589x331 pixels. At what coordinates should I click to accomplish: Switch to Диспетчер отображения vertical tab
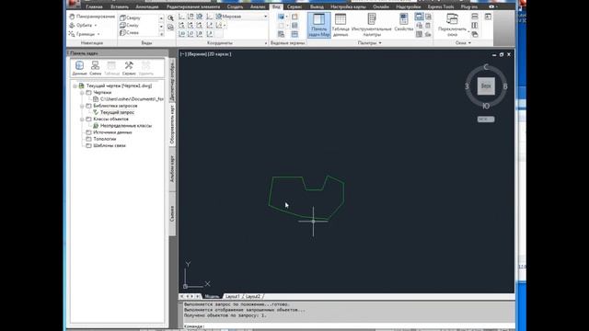pyautogui.click(x=172, y=80)
